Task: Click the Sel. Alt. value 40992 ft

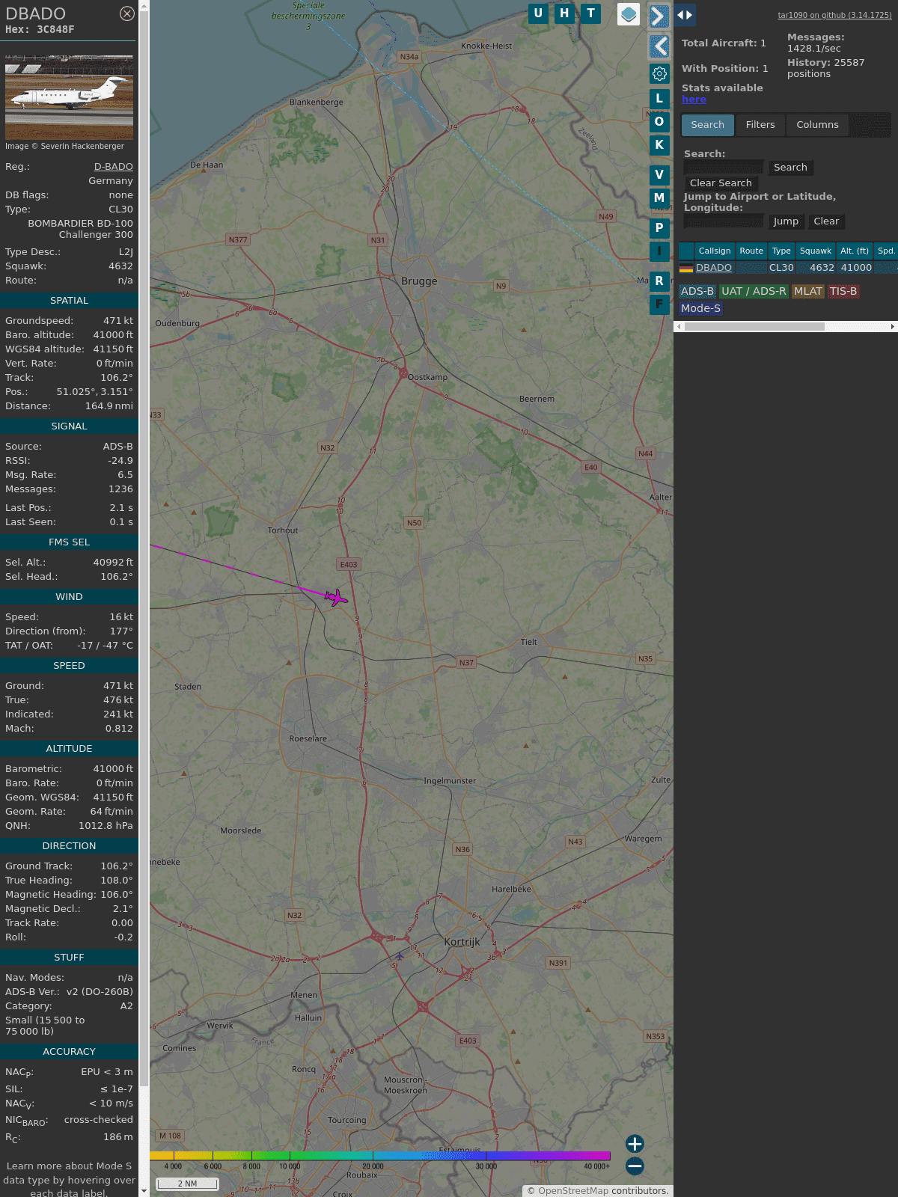Action: pos(113,563)
